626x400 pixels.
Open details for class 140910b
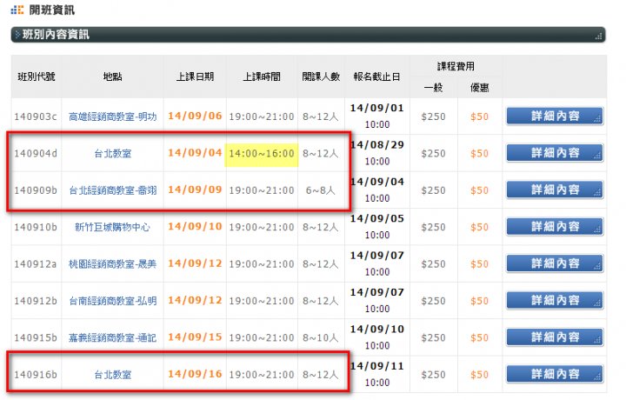tap(555, 227)
